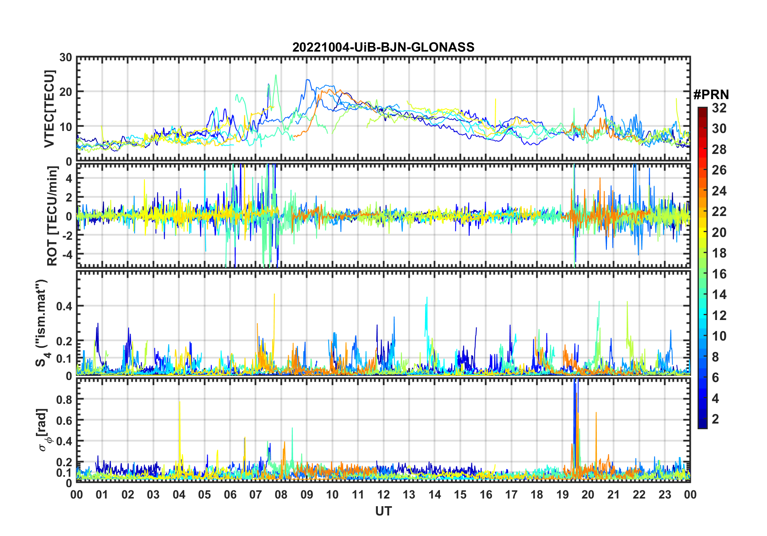The image size is (767, 536).
Task: Select the VTEC[TECU] y-axis label
Action: 49,109
